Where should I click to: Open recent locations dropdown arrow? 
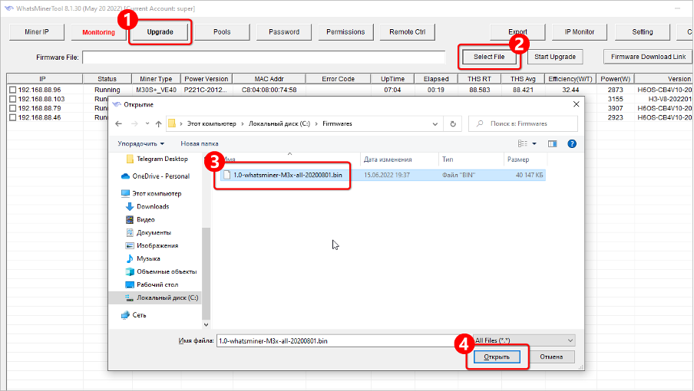(147, 123)
